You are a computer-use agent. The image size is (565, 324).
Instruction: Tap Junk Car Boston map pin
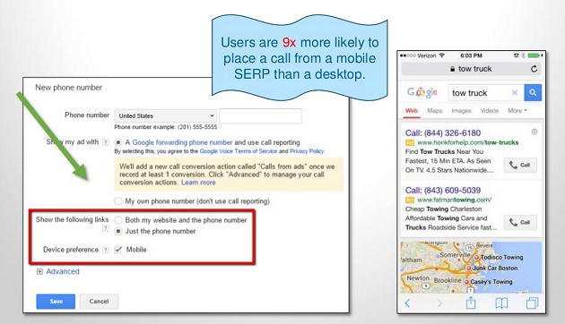[x=468, y=269]
